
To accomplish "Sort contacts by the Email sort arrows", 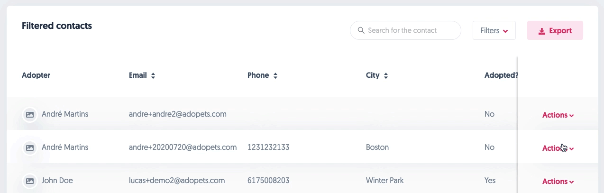I will click(x=153, y=75).
